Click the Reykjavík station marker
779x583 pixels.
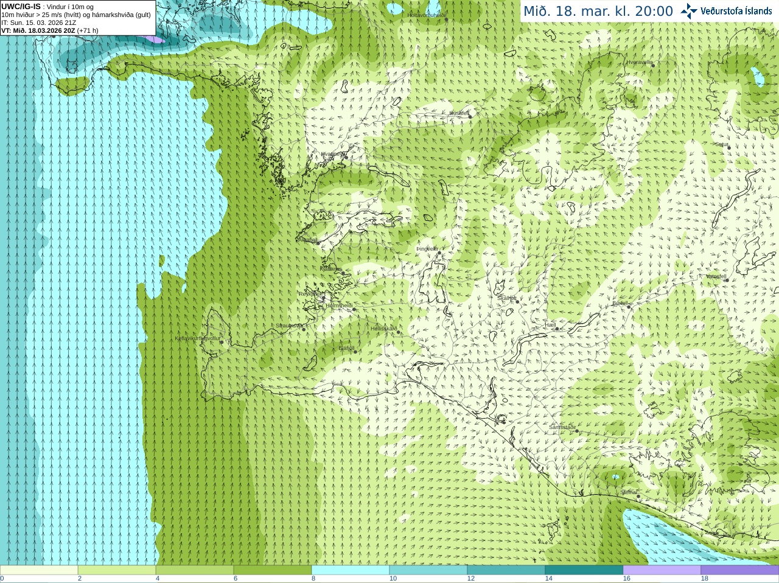[x=323, y=299]
